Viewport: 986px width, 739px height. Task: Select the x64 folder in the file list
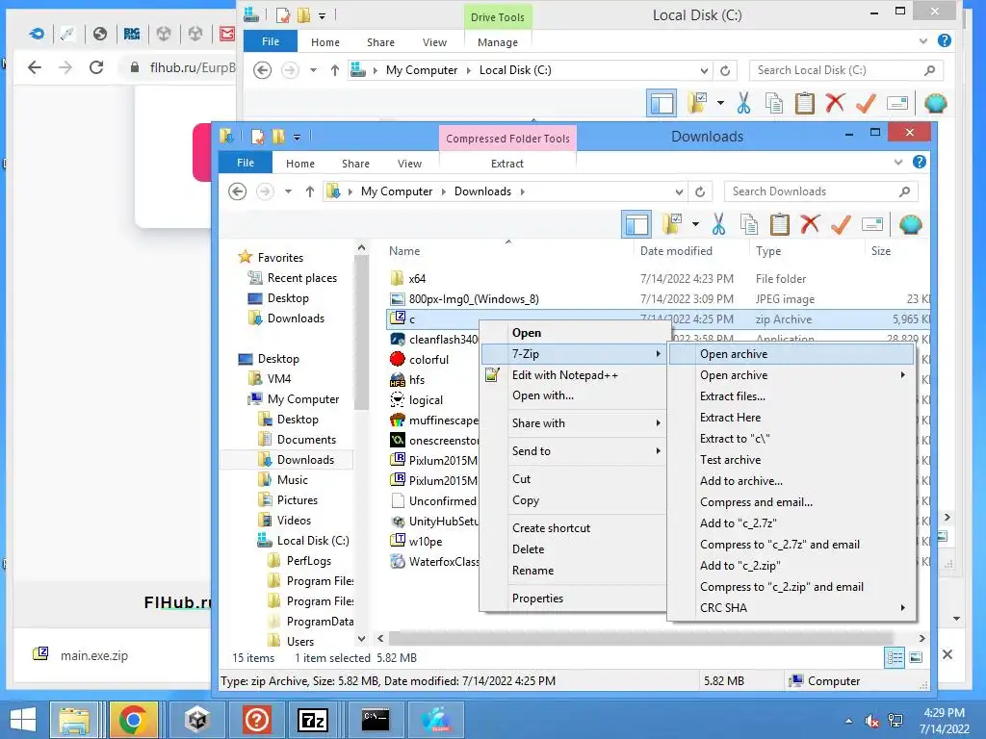click(x=416, y=278)
